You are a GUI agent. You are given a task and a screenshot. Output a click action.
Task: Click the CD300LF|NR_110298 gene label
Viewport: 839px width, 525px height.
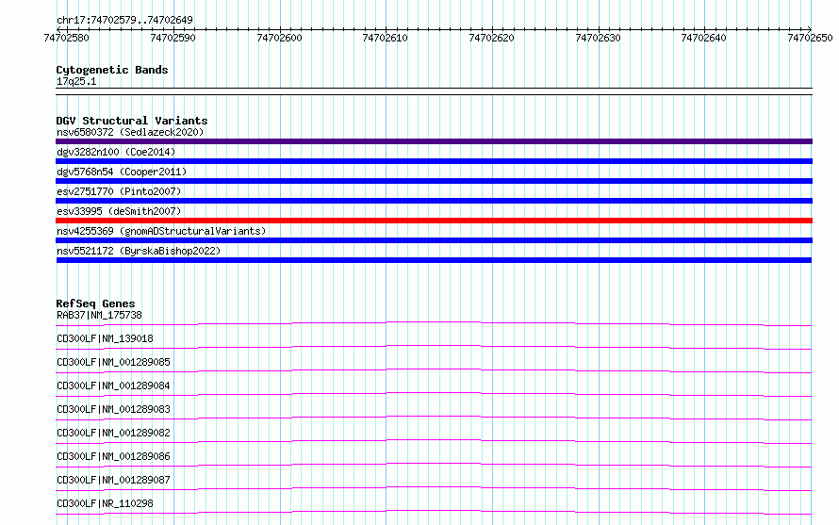(x=105, y=503)
